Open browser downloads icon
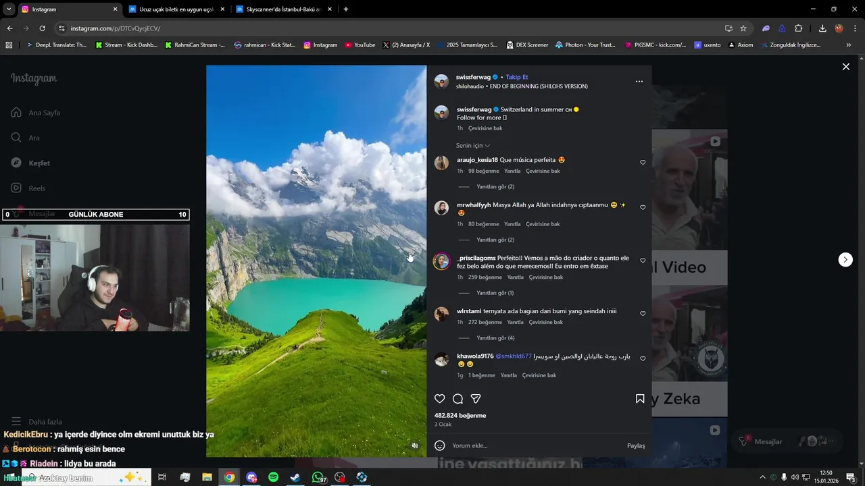865x486 pixels. click(x=822, y=28)
